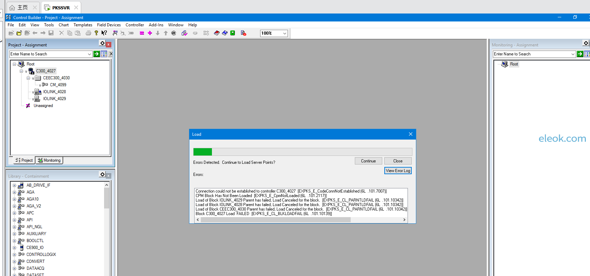Click the View Error Log button
Screen dimensions: 590x276
pos(398,171)
